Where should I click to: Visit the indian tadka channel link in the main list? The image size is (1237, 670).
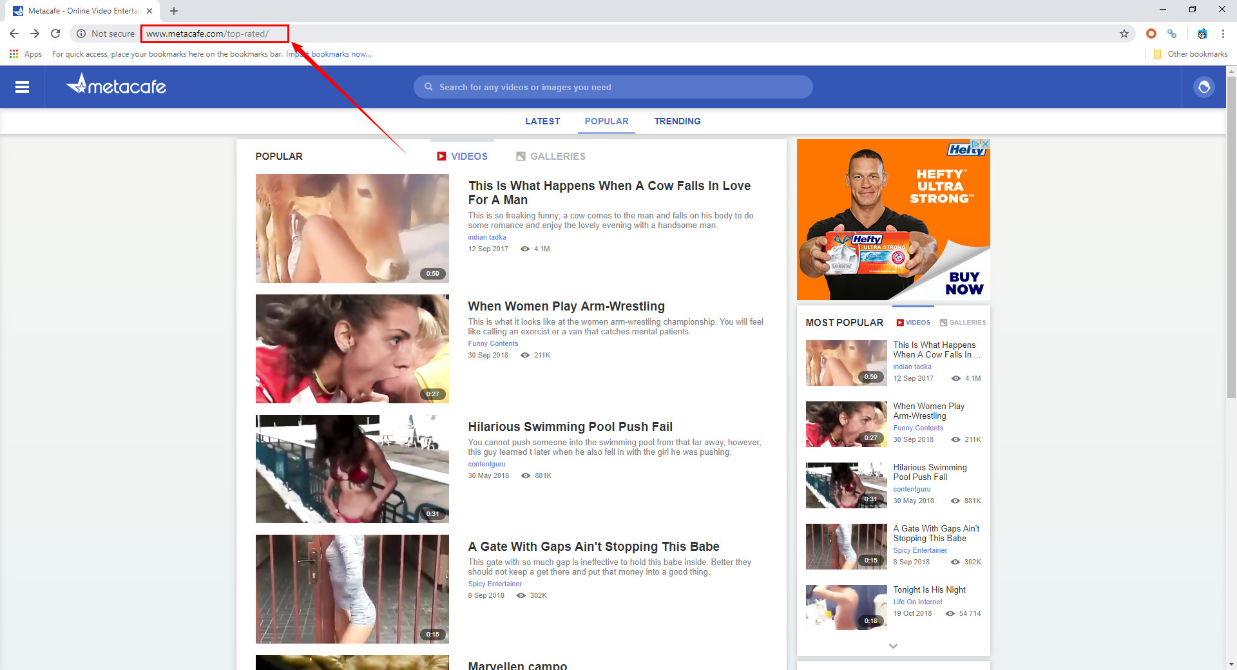click(x=487, y=237)
